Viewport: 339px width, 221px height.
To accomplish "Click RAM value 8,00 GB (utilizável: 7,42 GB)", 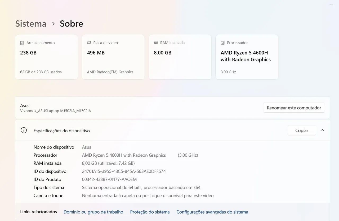I will pos(108,163).
